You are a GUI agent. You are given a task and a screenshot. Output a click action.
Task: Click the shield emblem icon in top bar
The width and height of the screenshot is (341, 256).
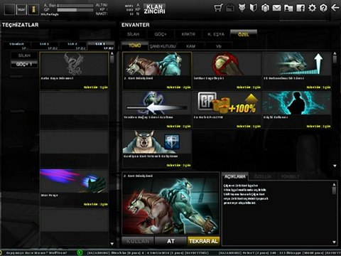[254, 9]
